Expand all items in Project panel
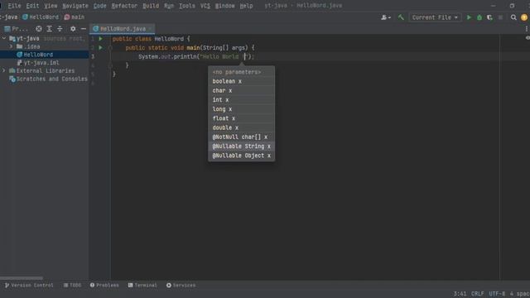530x298 pixels. [50, 29]
